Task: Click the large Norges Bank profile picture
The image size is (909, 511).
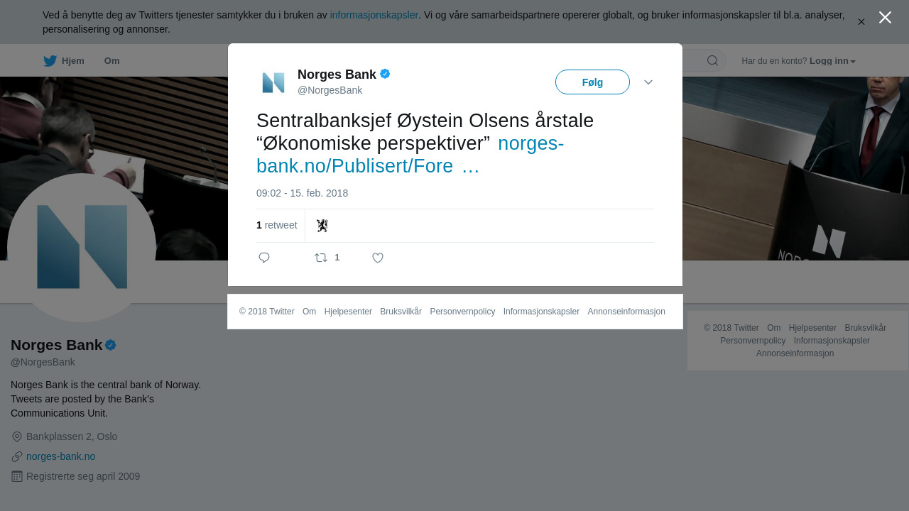Action: [x=82, y=248]
